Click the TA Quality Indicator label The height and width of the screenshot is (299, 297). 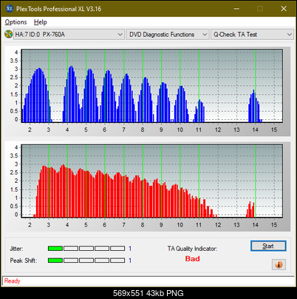pos(192,249)
